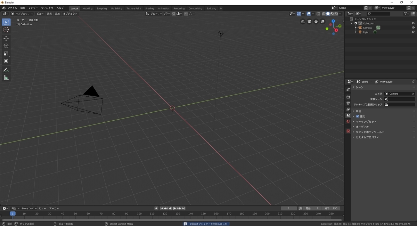Open the shading options dropdown arrow

(341, 14)
